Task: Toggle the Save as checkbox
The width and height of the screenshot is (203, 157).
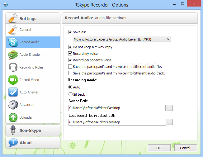Action: click(70, 32)
